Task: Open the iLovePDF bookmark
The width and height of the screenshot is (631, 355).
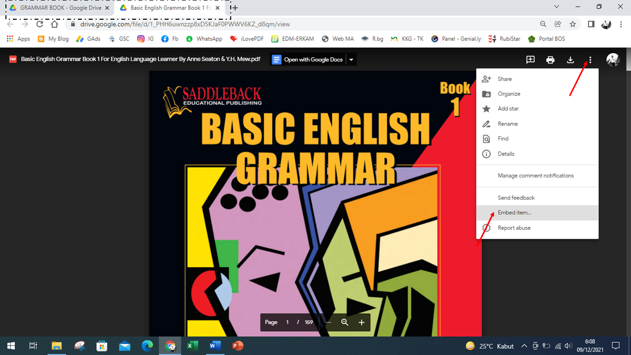Action: coord(246,38)
